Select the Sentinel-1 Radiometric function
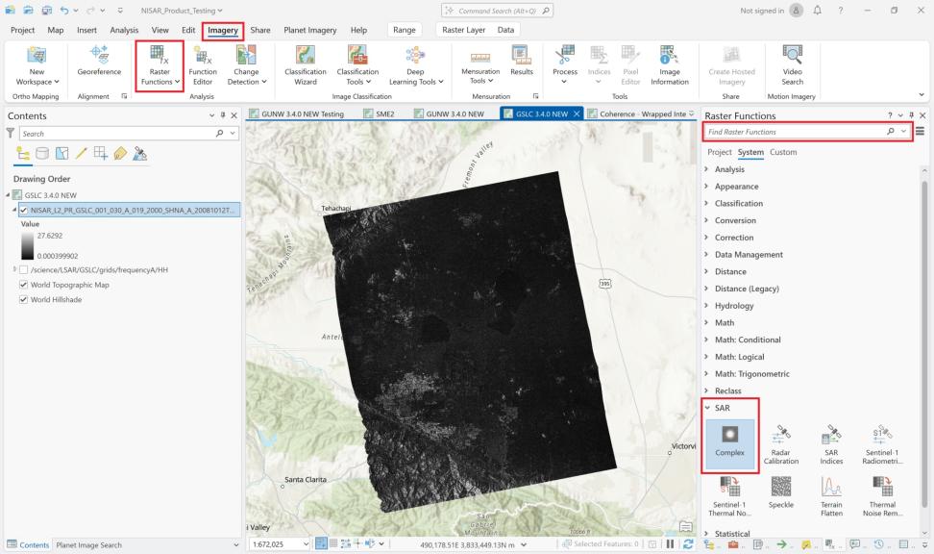 click(882, 444)
